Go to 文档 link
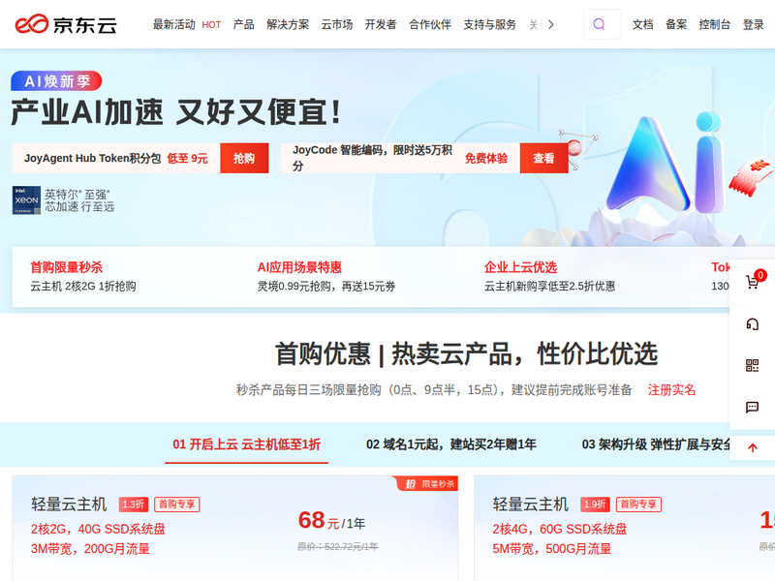 click(643, 25)
